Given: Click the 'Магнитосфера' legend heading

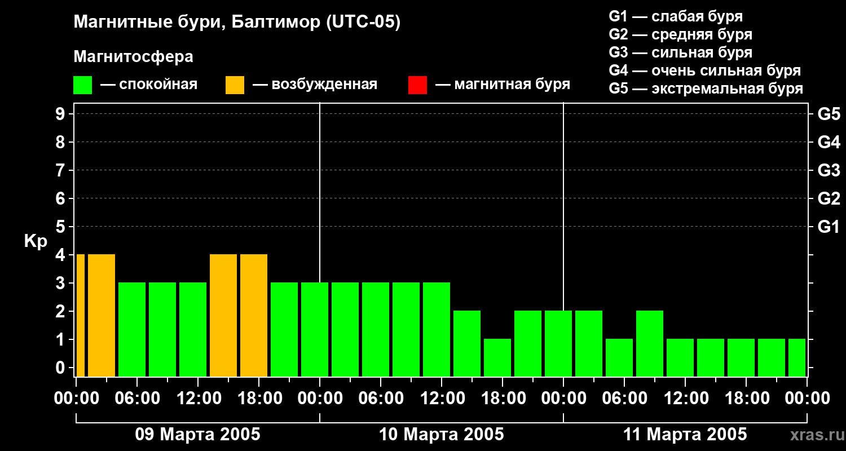Looking at the screenshot, I should (x=133, y=57).
